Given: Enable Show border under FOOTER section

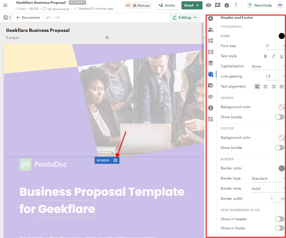Looking at the screenshot, I should point(280,148).
